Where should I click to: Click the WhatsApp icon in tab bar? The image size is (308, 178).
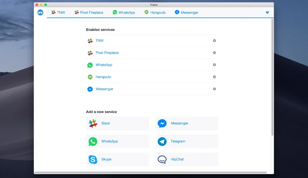pos(115,13)
